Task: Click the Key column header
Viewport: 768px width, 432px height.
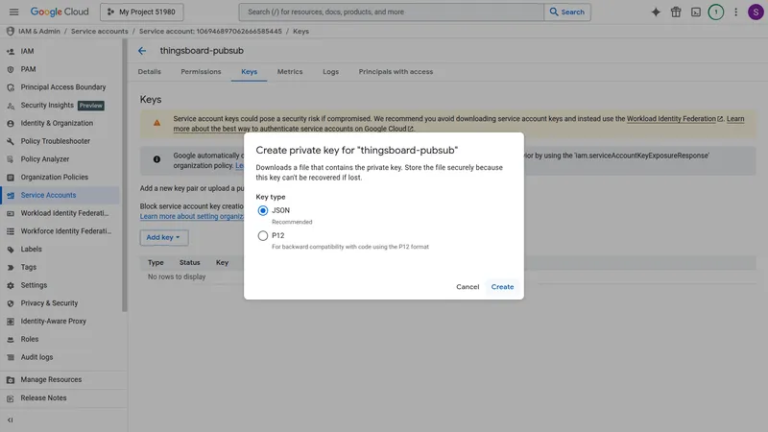Action: coord(223,262)
